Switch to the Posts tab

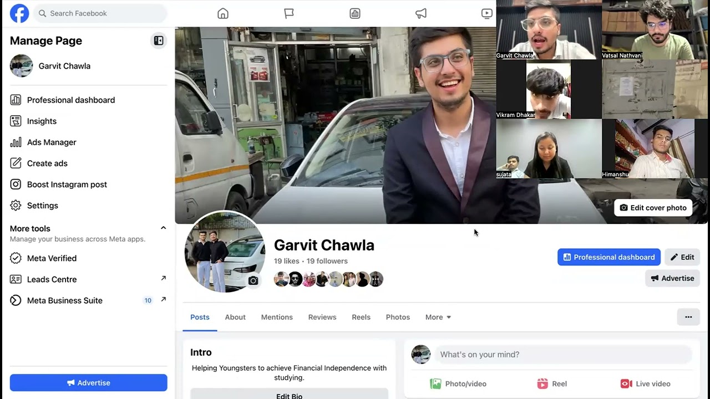200,317
